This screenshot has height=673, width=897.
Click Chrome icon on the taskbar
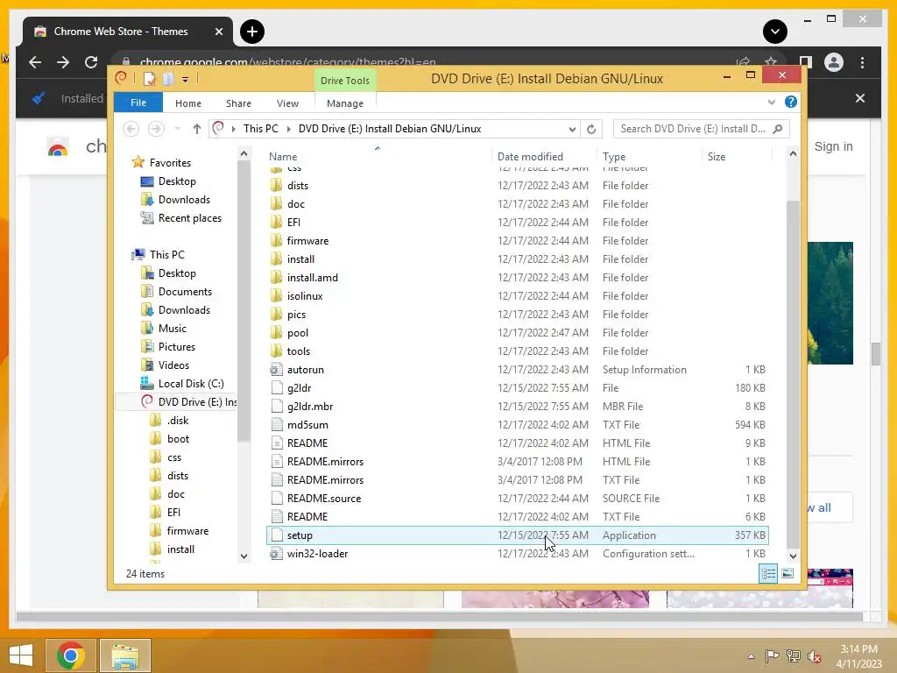pos(71,655)
